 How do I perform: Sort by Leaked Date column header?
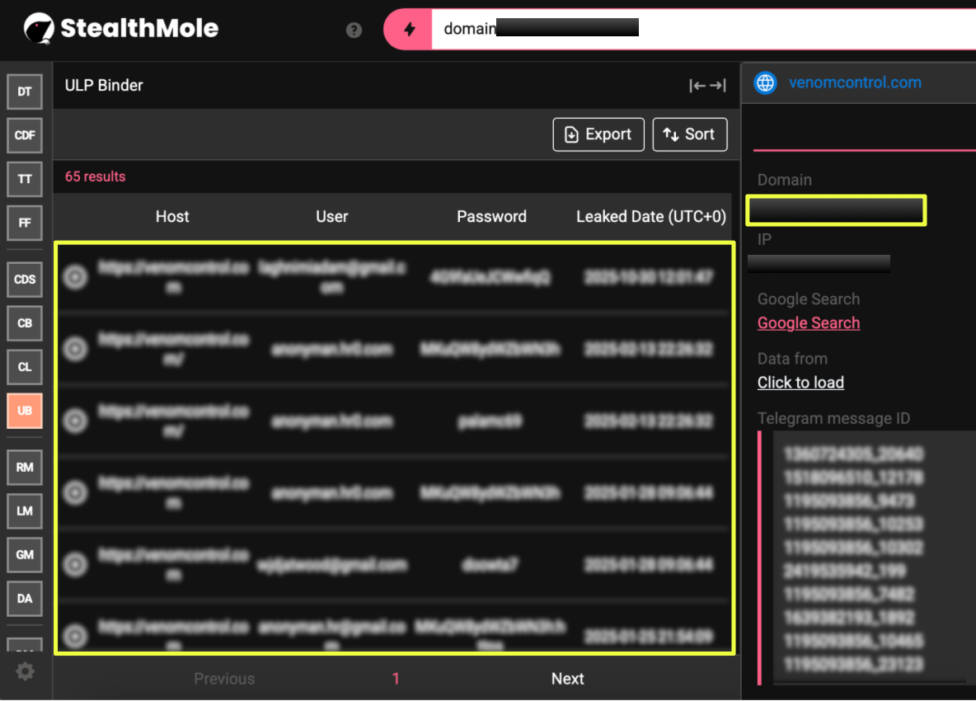650,217
